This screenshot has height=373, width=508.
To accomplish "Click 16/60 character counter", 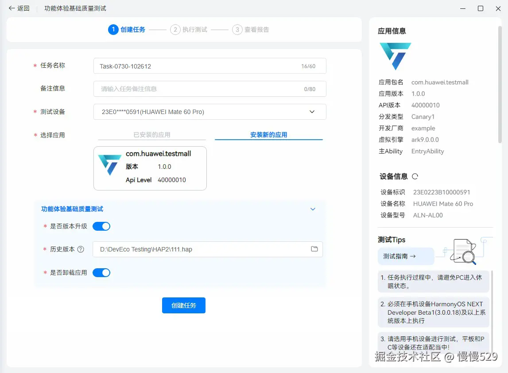I will (308, 66).
